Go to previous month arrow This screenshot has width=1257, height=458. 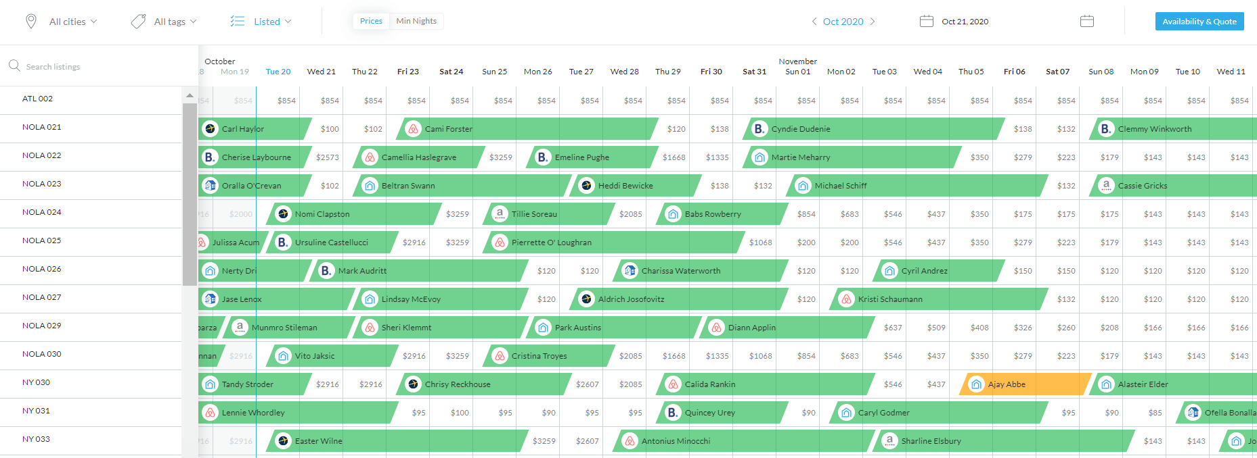(814, 22)
